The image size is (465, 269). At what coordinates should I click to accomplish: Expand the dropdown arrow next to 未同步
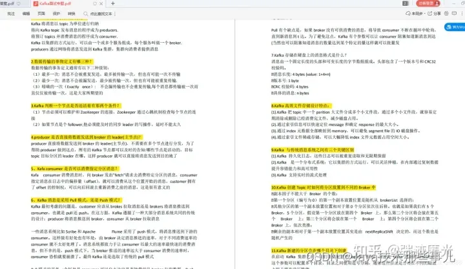[424, 14]
